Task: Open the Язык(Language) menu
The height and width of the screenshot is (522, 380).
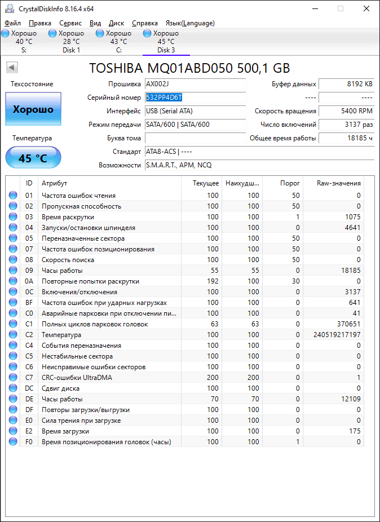Action: (189, 23)
